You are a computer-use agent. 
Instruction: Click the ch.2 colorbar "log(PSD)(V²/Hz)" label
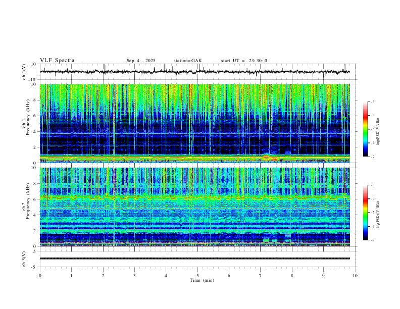(x=378, y=215)
